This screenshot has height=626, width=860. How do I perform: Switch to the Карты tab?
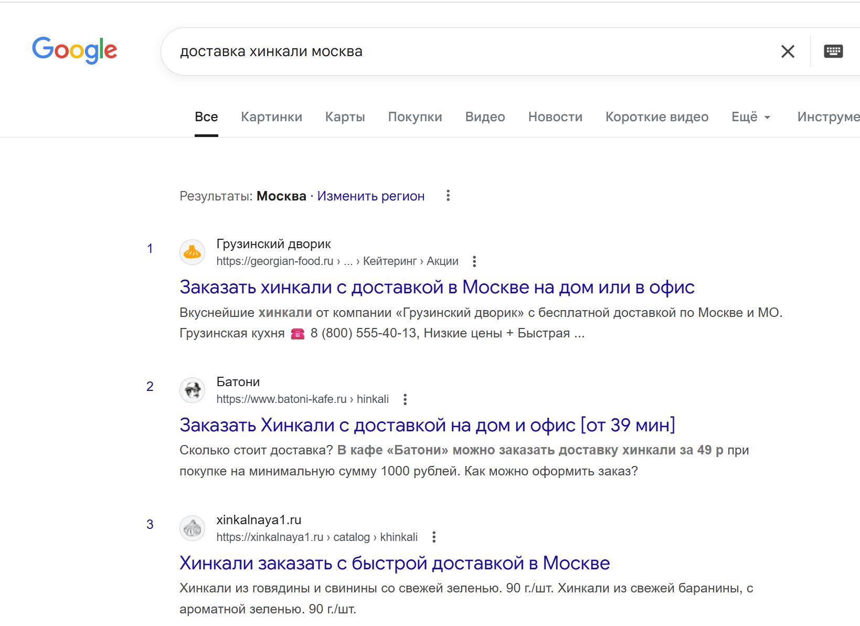tap(345, 117)
